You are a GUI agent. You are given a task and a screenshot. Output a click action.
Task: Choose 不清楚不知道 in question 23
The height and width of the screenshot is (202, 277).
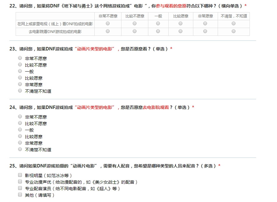(20, 91)
